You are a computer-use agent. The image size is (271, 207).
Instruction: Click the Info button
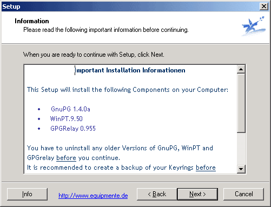[27, 194]
